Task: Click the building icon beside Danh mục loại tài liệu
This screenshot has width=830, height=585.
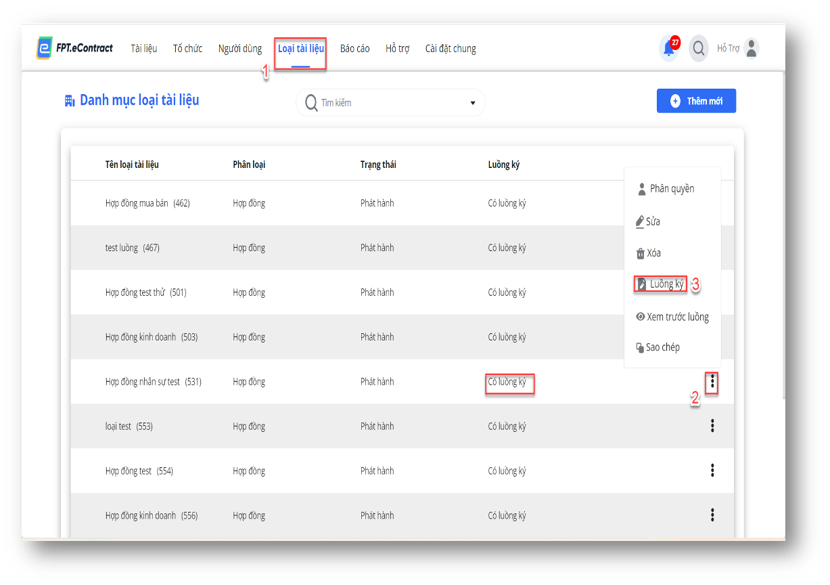Action: (69, 101)
